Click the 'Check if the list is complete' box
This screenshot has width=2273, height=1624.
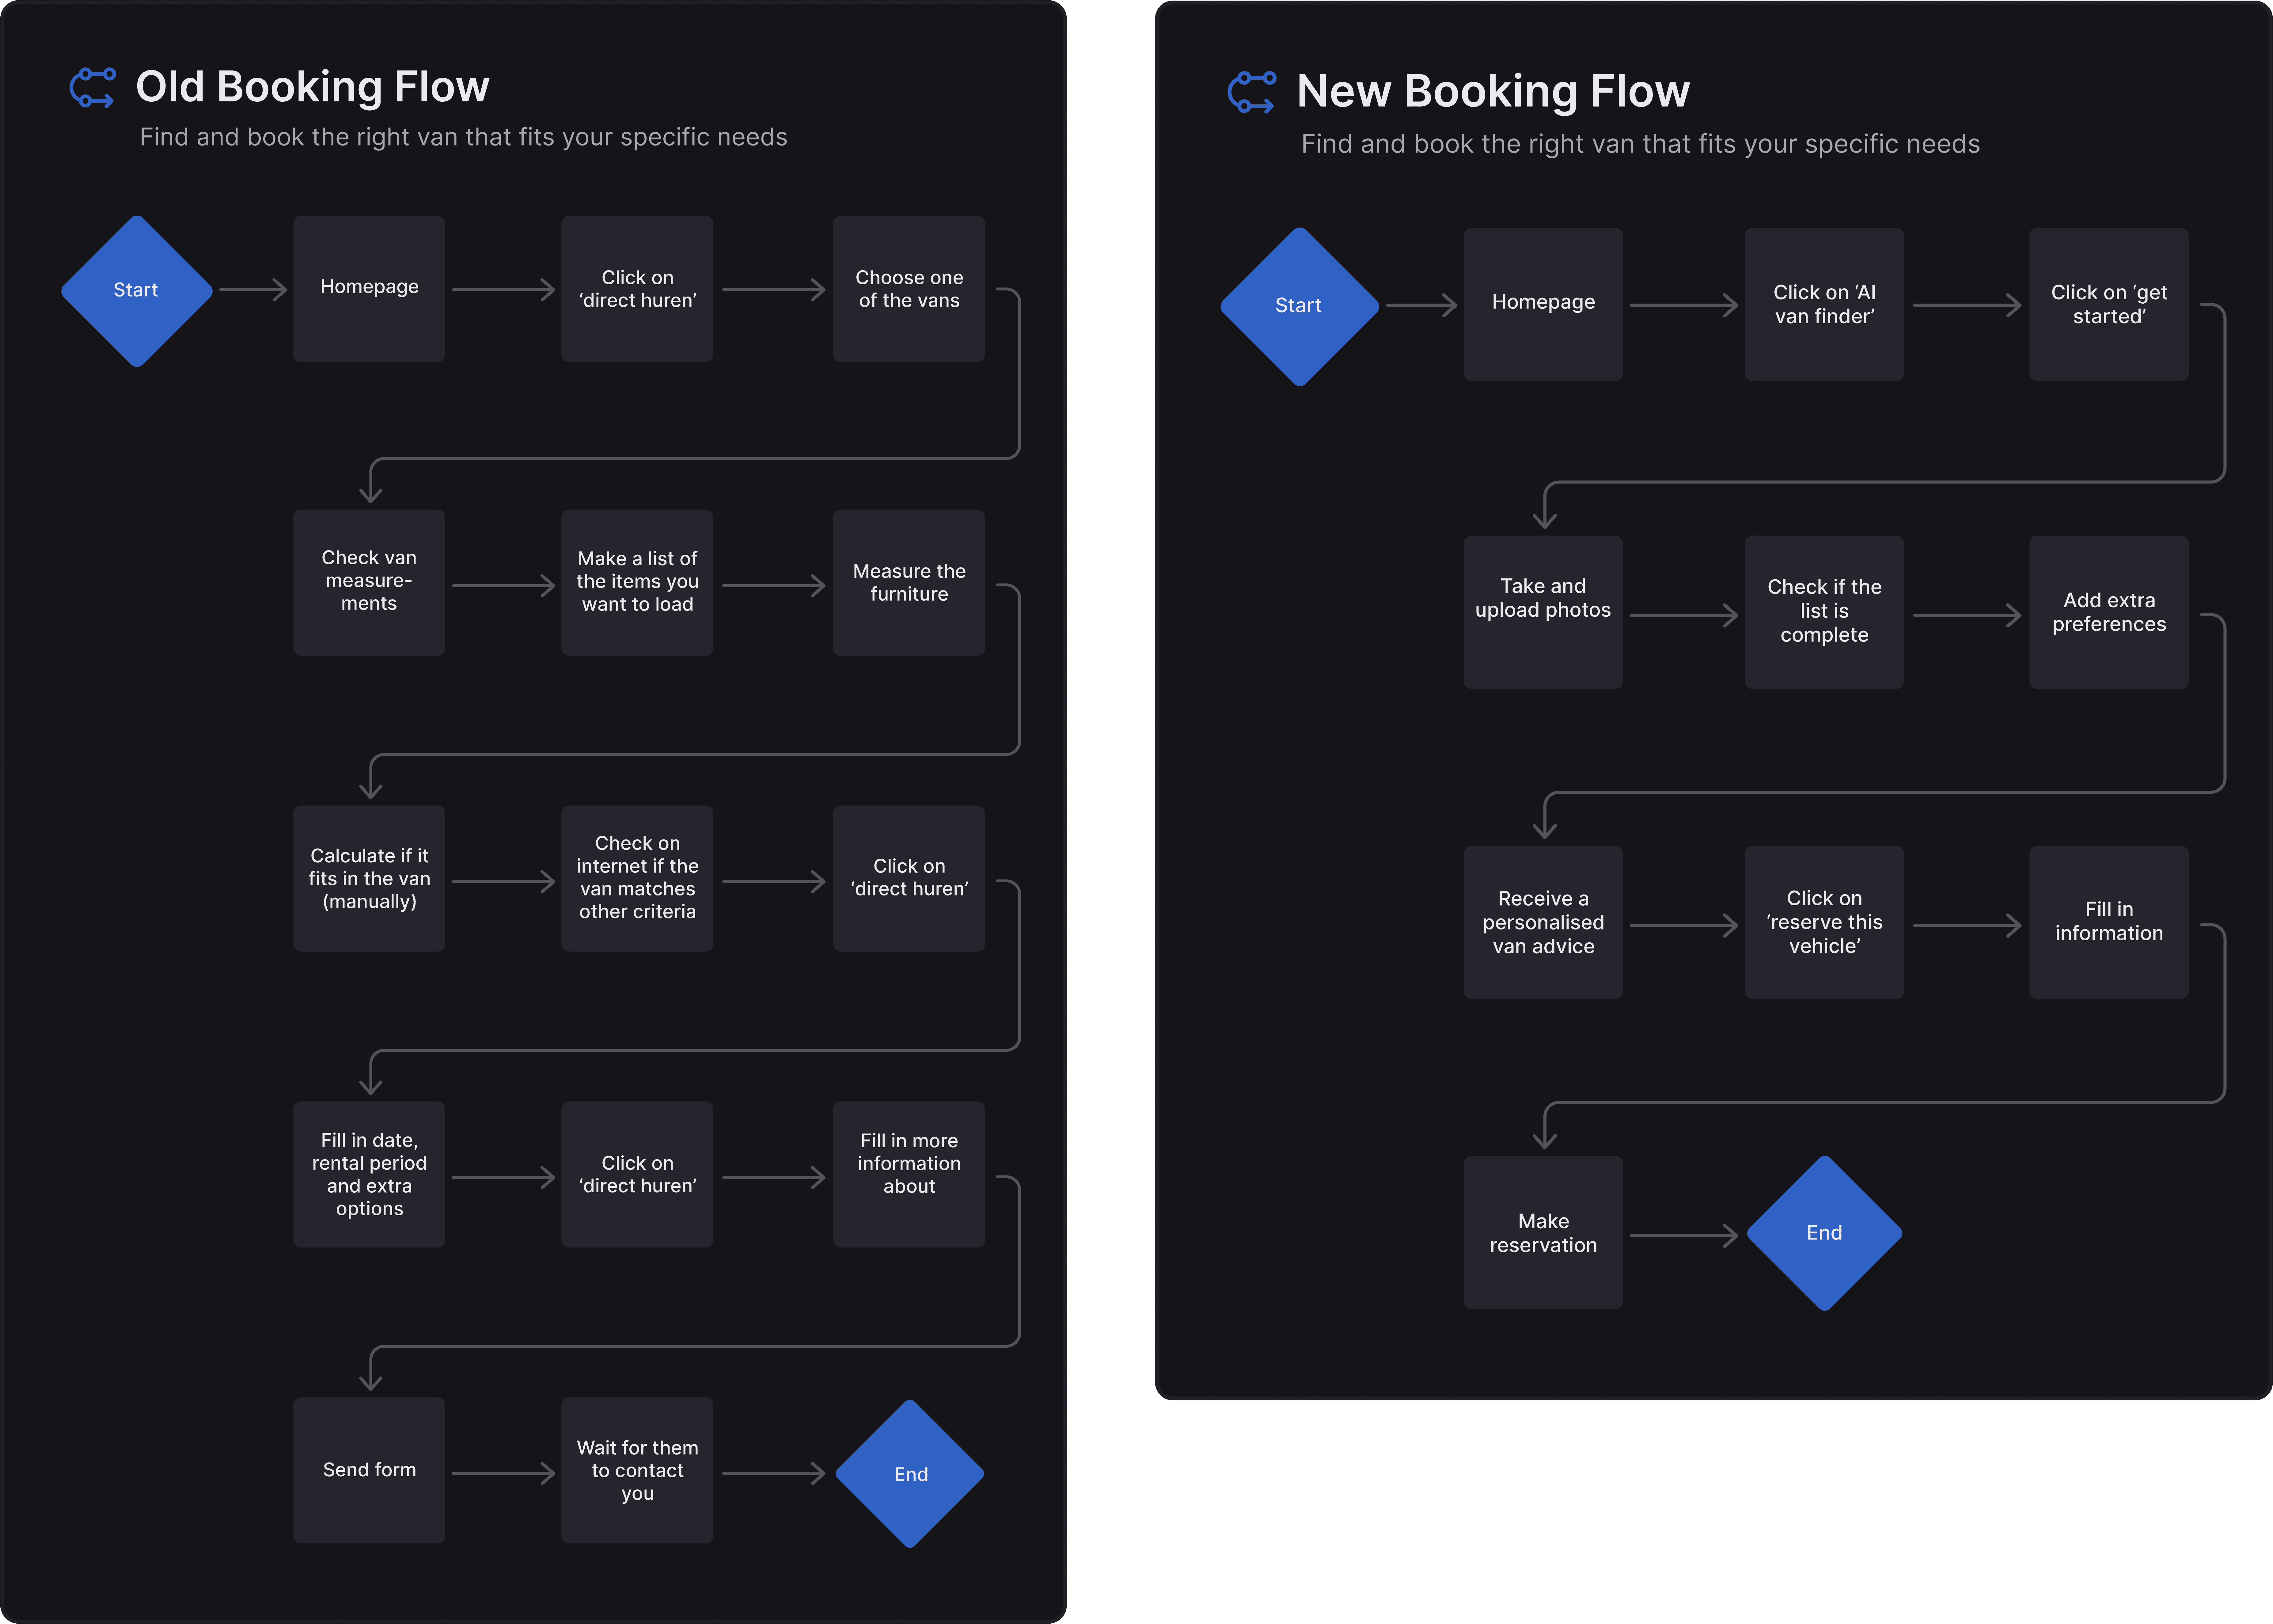pos(1824,612)
